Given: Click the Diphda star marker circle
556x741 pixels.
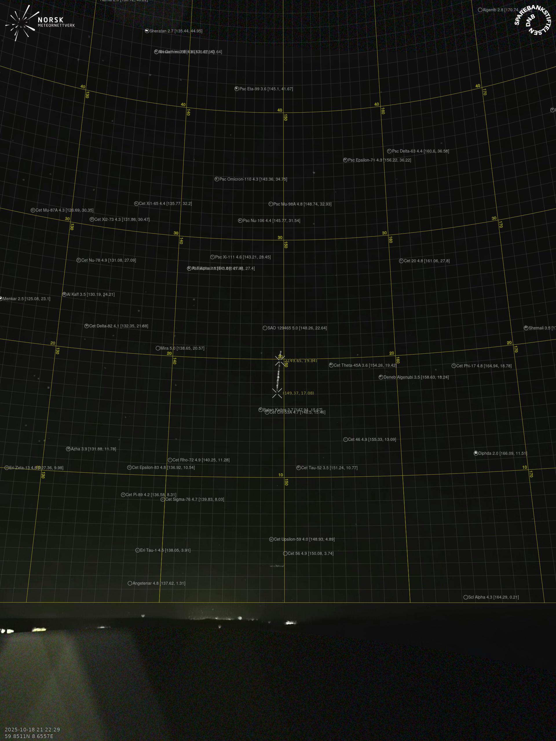Looking at the screenshot, I should click(475, 453).
